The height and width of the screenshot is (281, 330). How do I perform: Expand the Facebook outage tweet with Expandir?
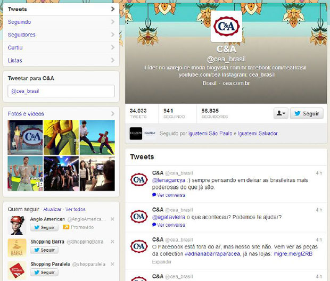(162, 262)
